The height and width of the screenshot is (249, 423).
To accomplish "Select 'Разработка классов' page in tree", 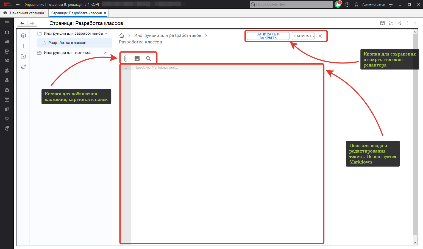I will coord(67,43).
